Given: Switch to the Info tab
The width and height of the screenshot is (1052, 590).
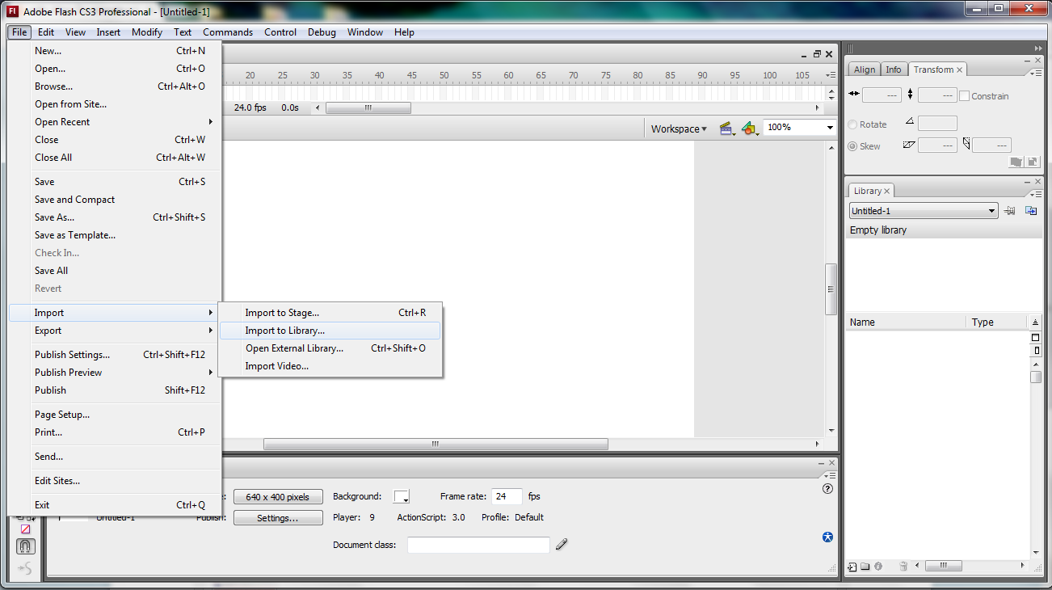Looking at the screenshot, I should (x=893, y=70).
